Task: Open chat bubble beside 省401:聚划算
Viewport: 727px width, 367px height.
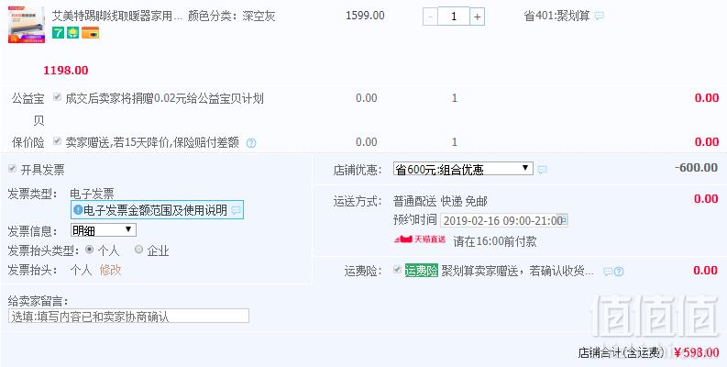Action: (599, 17)
